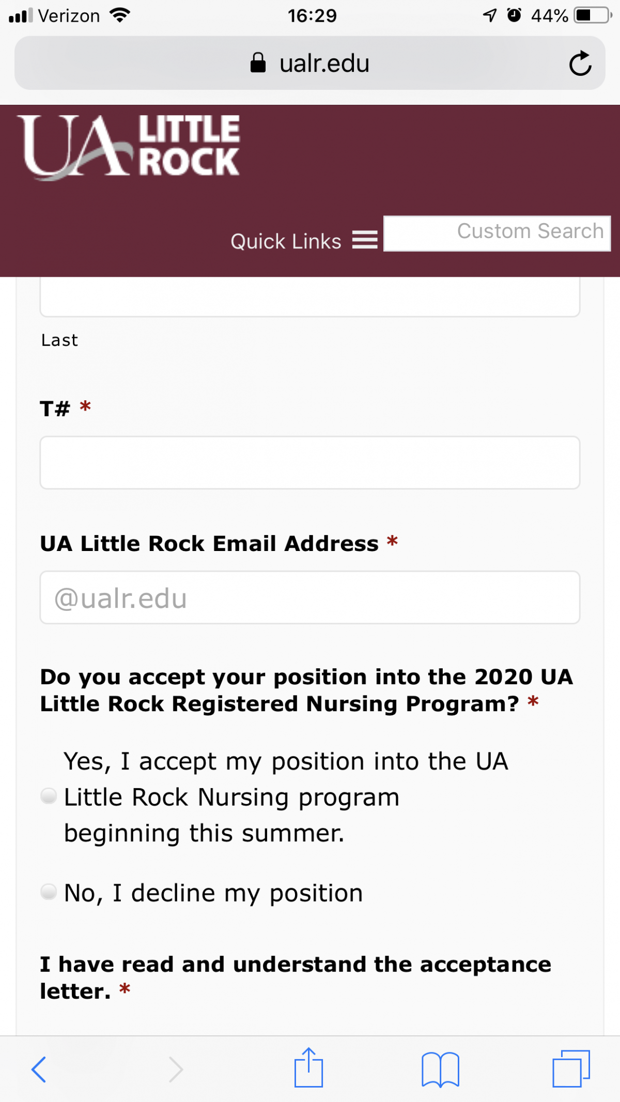Tap the Safari reload page icon
The image size is (620, 1102).
tap(580, 64)
